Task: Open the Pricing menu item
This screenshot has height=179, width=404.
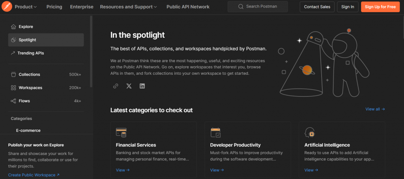Action: click(54, 7)
